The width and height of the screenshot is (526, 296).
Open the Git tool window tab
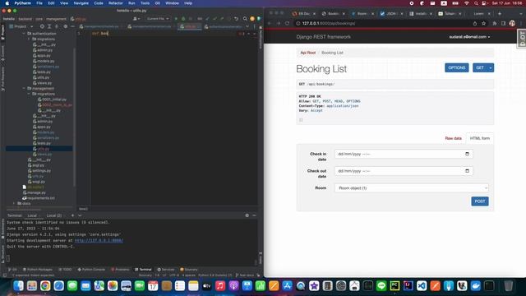pyautogui.click(x=13, y=270)
